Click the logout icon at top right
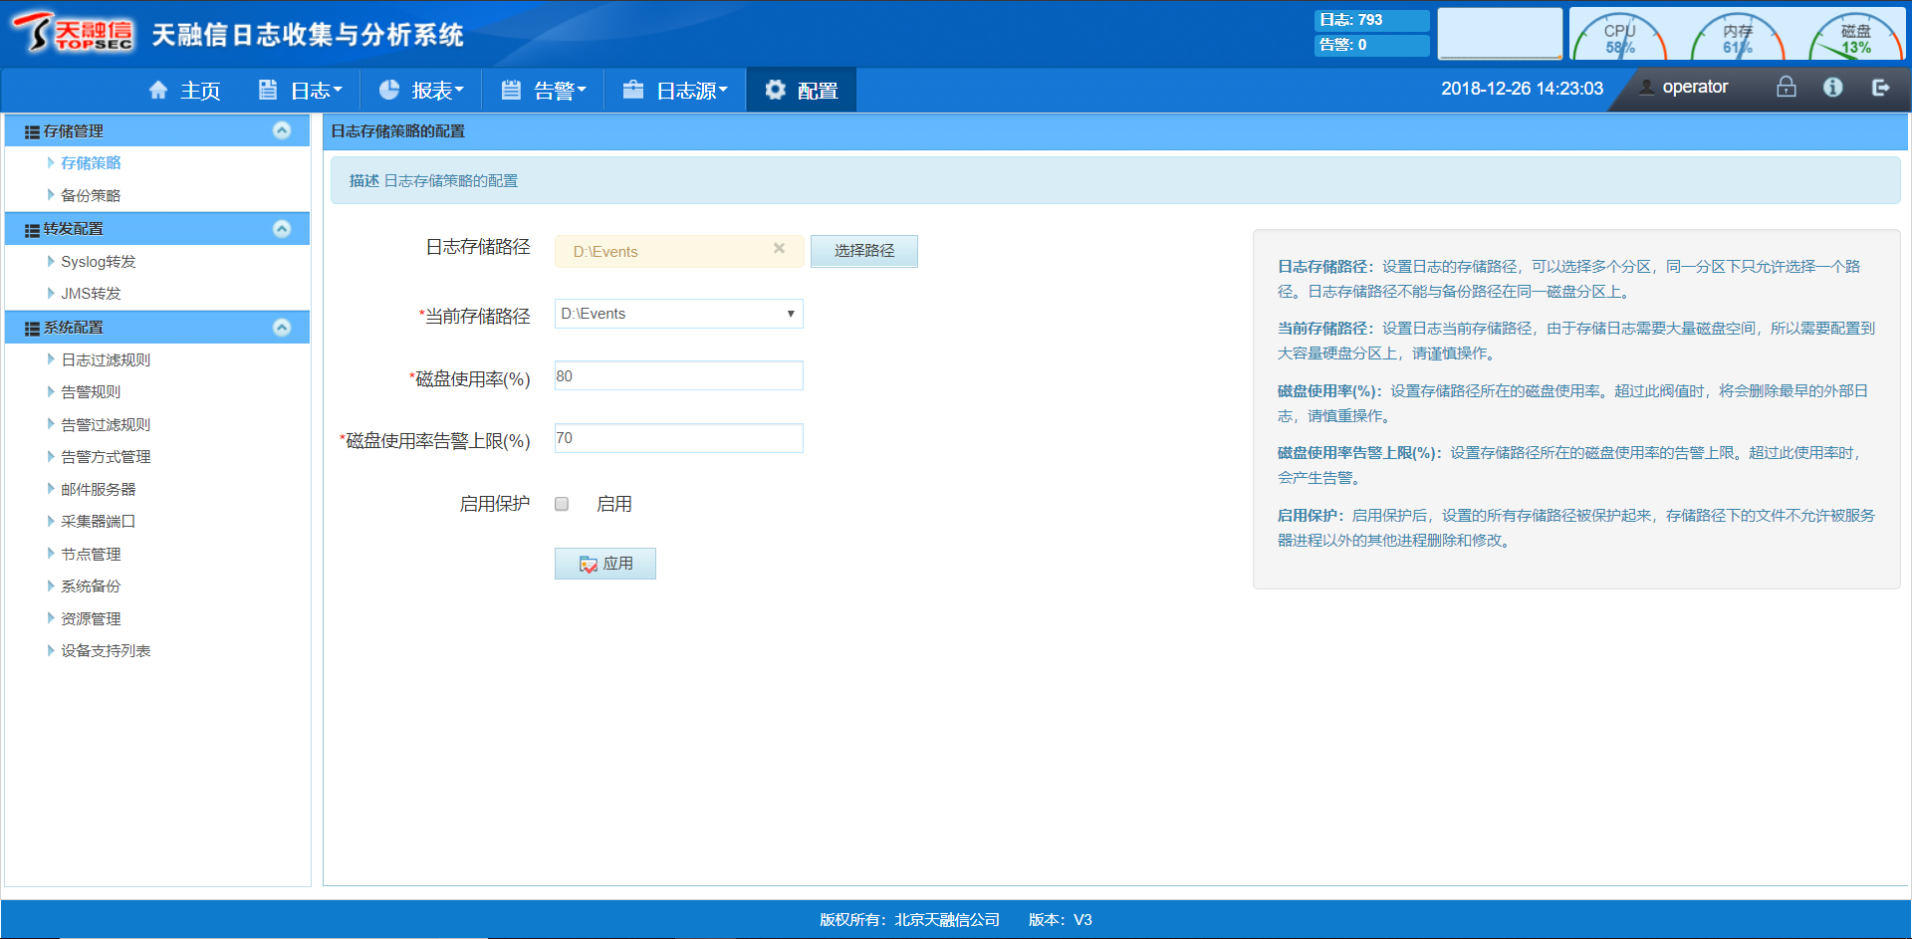The height and width of the screenshot is (939, 1912). [x=1880, y=88]
